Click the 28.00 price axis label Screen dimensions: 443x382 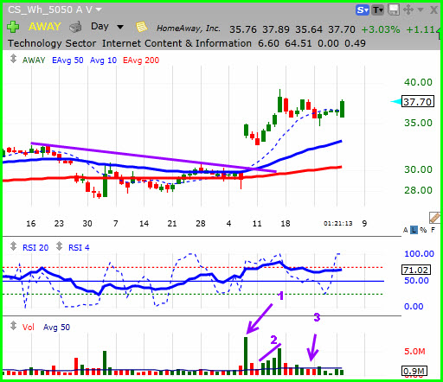[418, 190]
